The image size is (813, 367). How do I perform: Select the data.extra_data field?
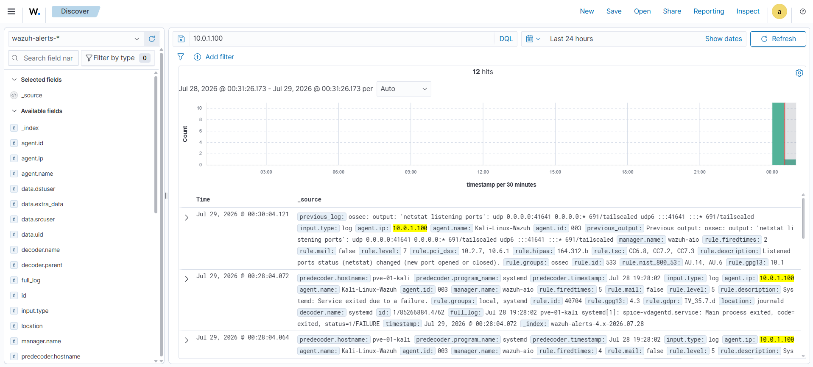[42, 204]
